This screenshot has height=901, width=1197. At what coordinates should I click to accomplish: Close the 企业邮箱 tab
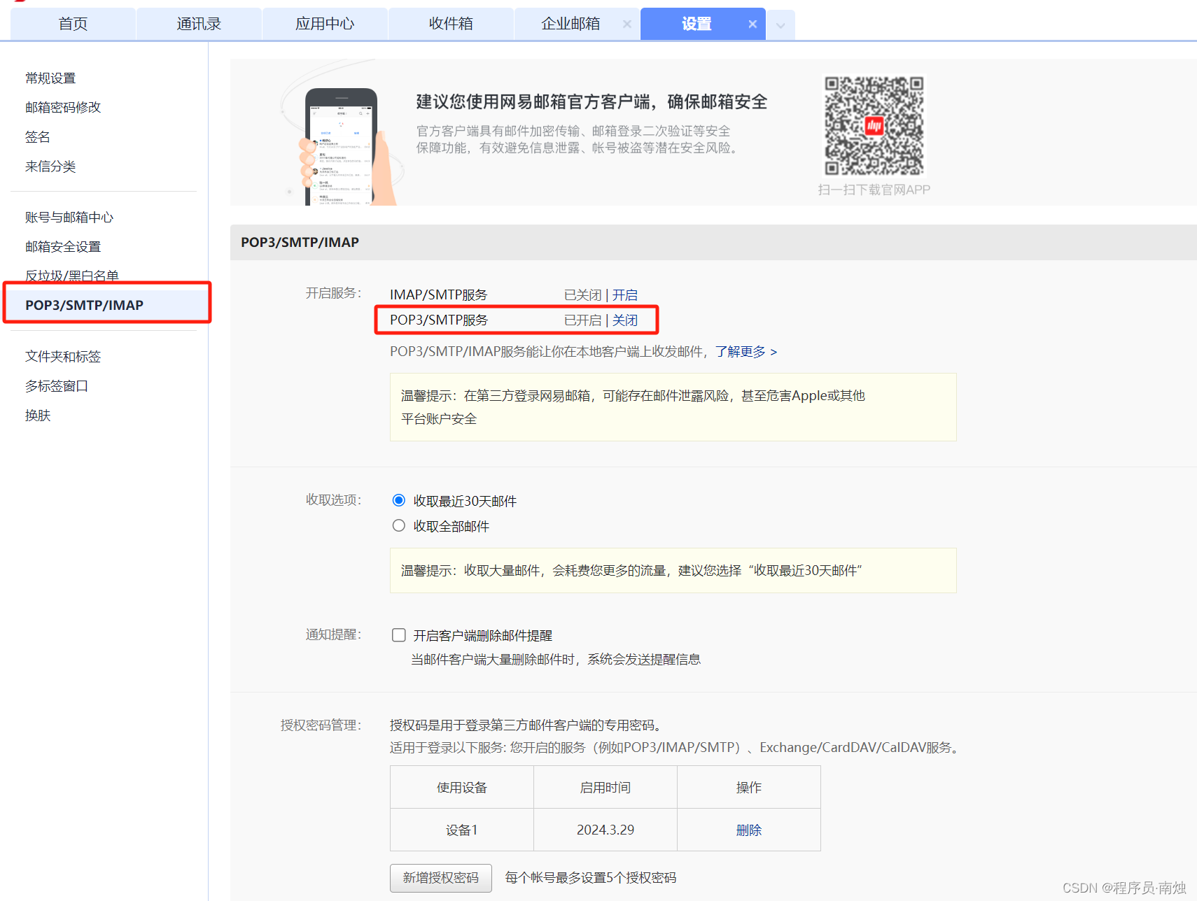click(x=626, y=24)
